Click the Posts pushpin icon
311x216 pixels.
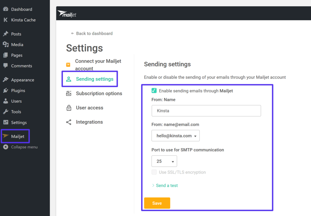(6, 34)
